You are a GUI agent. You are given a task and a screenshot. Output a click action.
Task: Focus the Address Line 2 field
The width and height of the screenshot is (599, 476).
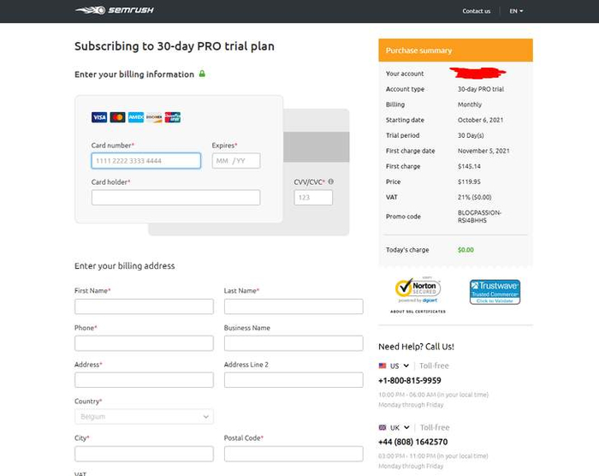pyautogui.click(x=294, y=380)
